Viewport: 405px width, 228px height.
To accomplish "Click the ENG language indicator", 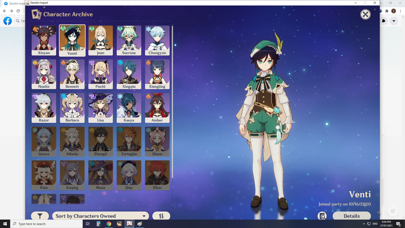I will [x=375, y=224].
